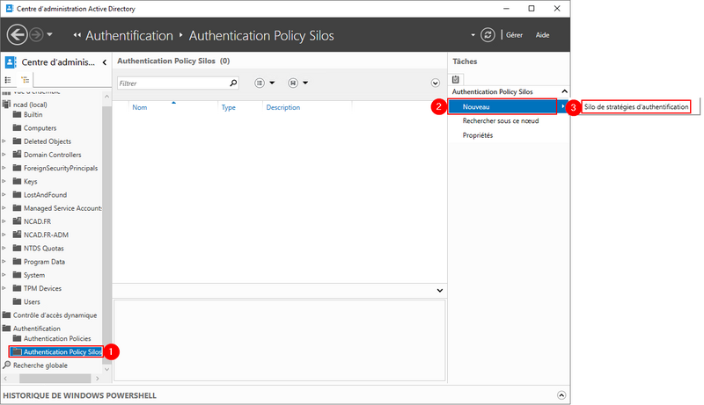Open the Gérer menu

tap(515, 35)
